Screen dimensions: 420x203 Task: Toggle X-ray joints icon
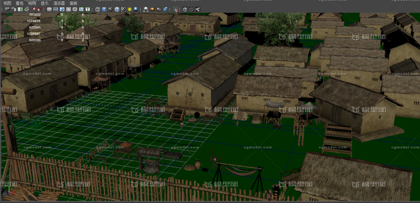(x=198, y=9)
